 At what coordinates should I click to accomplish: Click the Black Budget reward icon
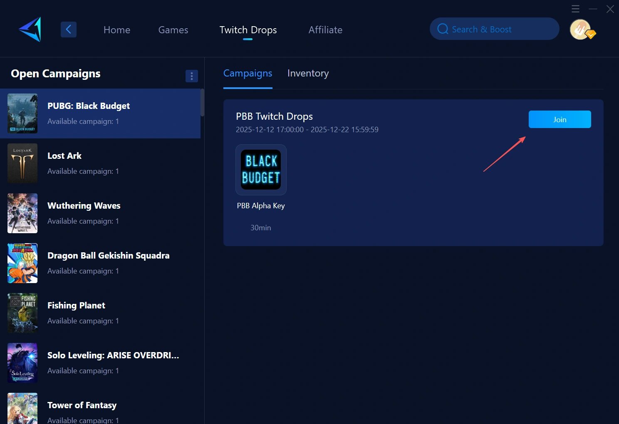click(261, 170)
